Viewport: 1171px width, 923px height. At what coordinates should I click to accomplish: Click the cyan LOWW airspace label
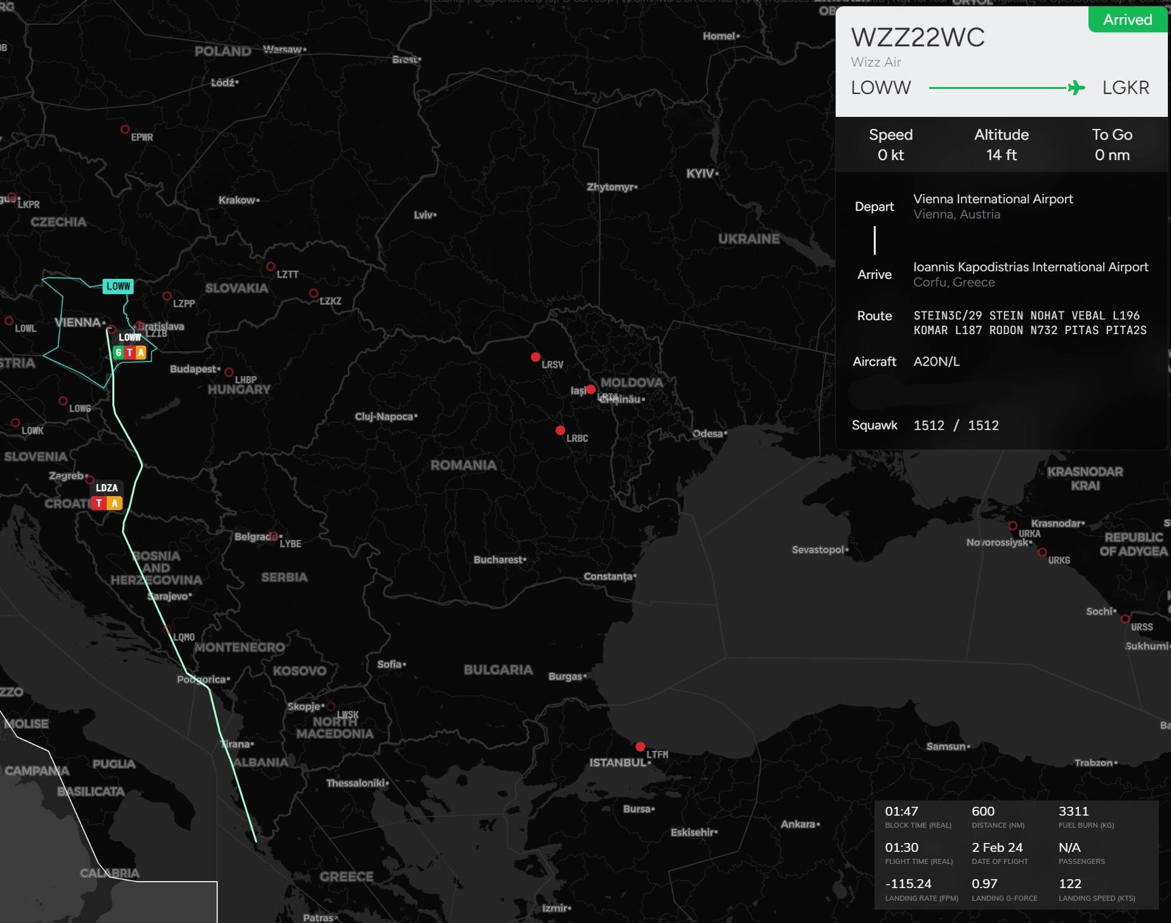[x=118, y=286]
